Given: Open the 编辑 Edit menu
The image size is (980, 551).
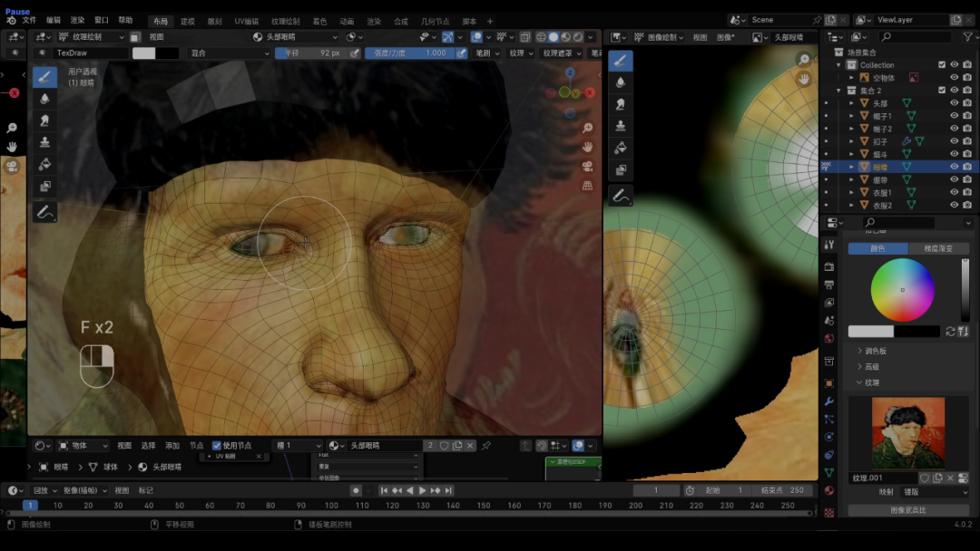Looking at the screenshot, I should pyautogui.click(x=54, y=21).
